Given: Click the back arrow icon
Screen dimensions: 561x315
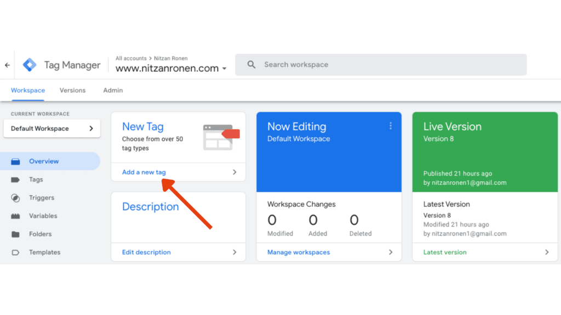Looking at the screenshot, I should pyautogui.click(x=7, y=65).
